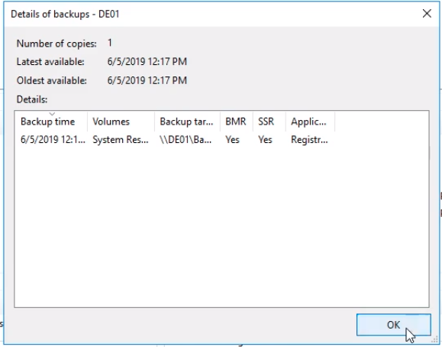The height and width of the screenshot is (347, 442).
Task: Close the Details of backups dialog
Action: click(427, 13)
